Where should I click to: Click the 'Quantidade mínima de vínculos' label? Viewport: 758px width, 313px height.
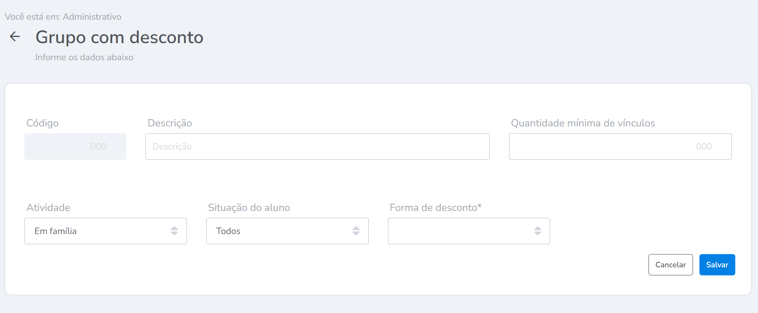coord(583,123)
